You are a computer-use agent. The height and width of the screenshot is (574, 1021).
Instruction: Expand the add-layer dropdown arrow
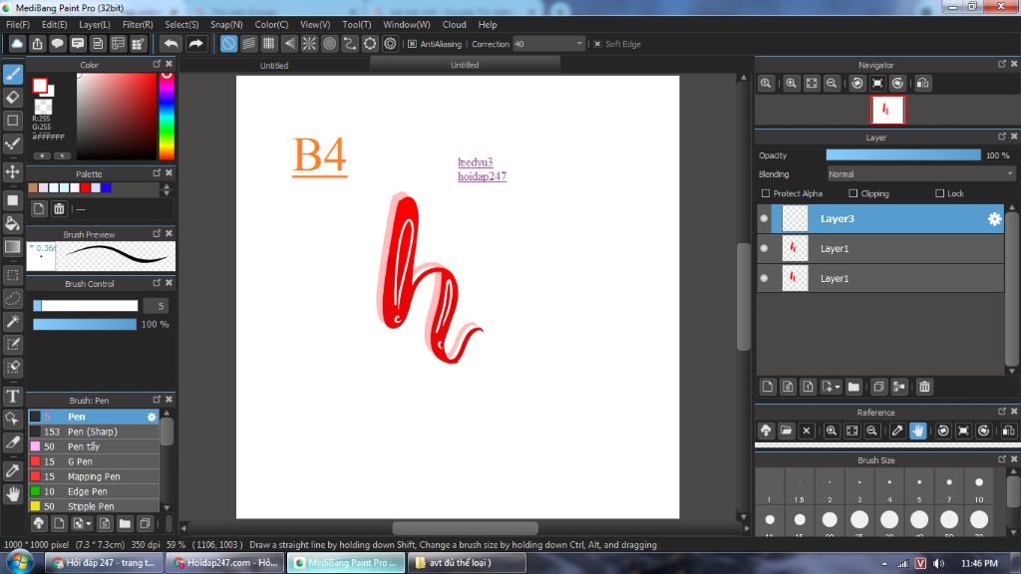838,387
